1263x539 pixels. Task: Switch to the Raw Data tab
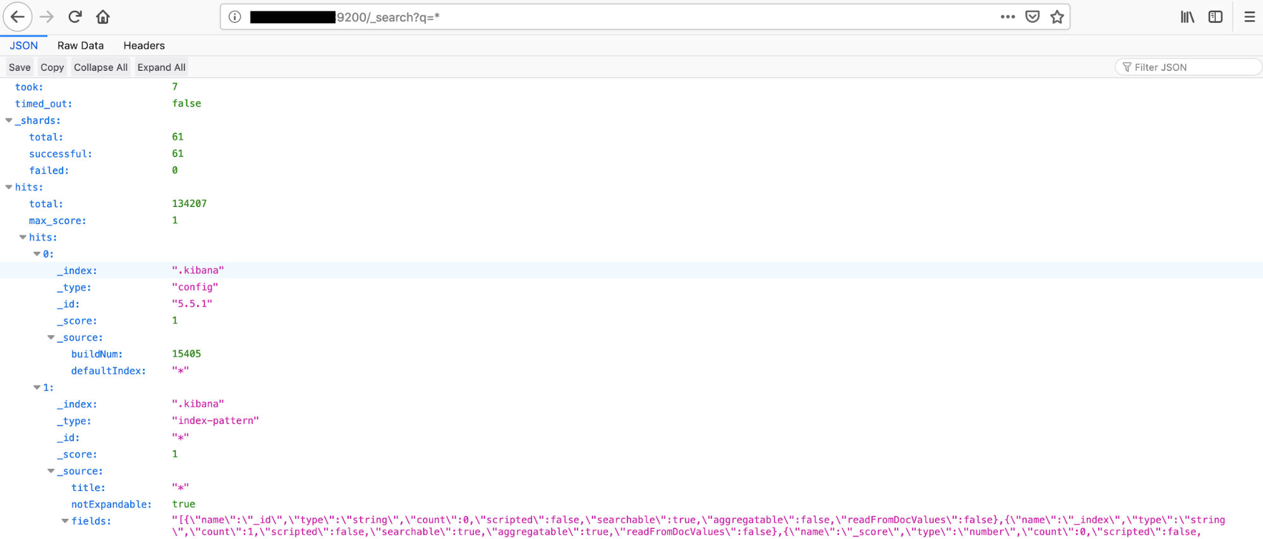(80, 45)
